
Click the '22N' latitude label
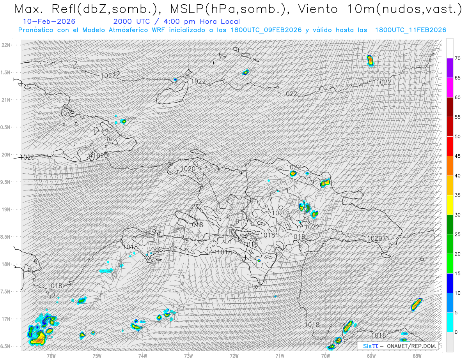6,45
